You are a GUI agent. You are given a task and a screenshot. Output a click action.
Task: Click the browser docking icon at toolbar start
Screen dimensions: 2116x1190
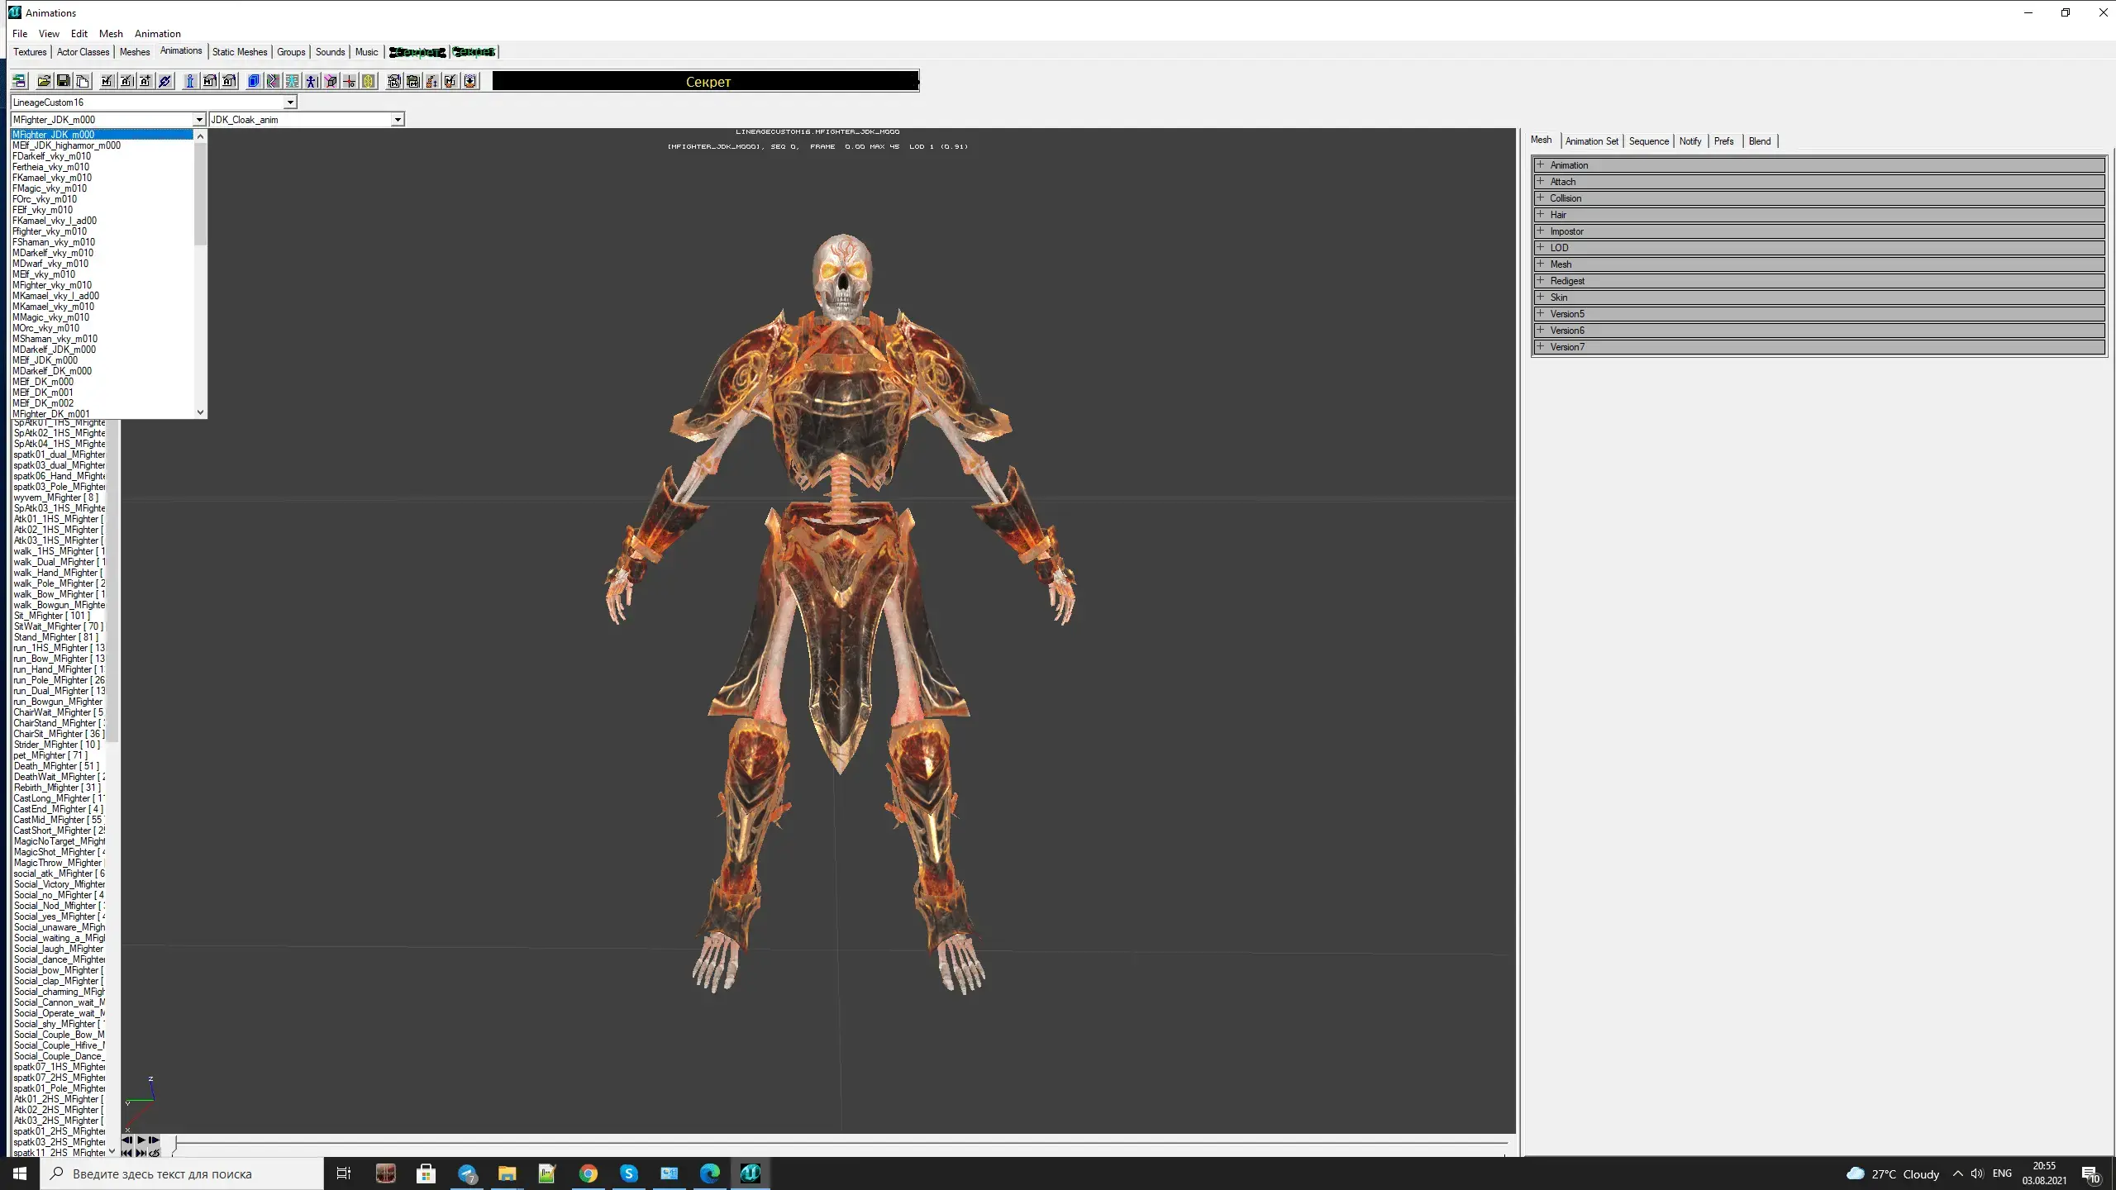pos(19,81)
